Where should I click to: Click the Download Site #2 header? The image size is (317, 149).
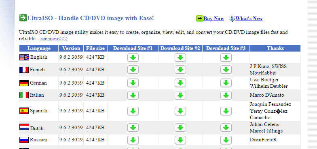point(180,48)
